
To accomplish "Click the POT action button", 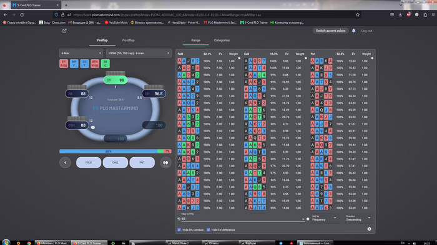I will [x=142, y=163].
